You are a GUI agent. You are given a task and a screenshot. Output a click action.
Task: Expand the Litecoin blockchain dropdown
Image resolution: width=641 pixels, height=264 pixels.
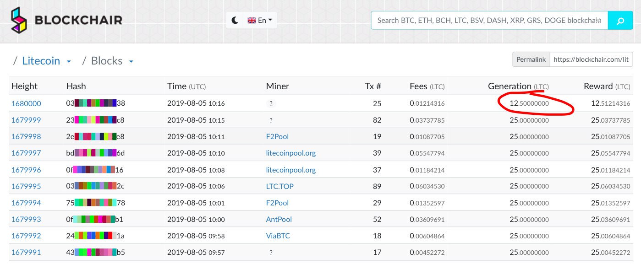69,61
